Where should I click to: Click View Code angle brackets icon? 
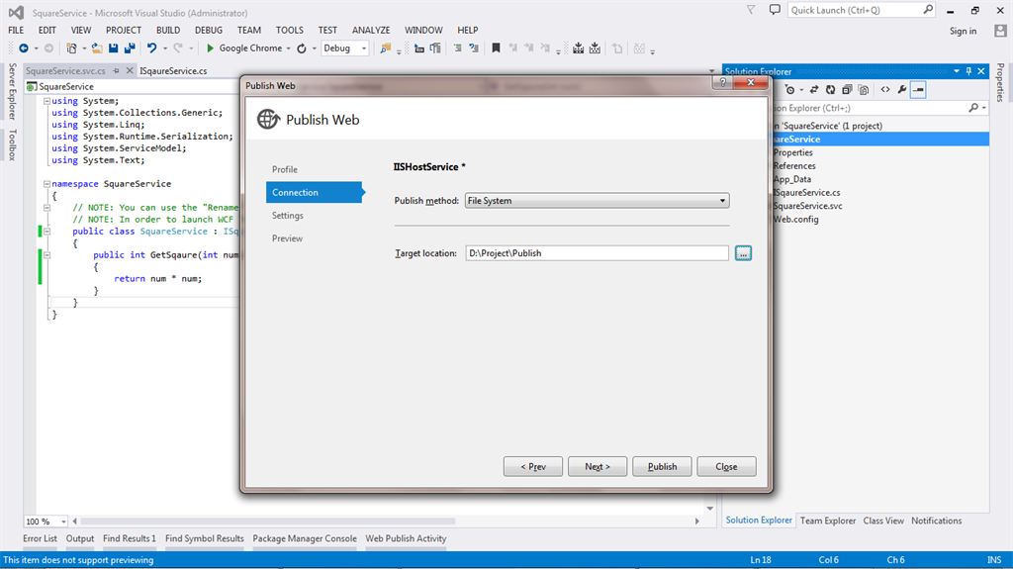pos(885,90)
